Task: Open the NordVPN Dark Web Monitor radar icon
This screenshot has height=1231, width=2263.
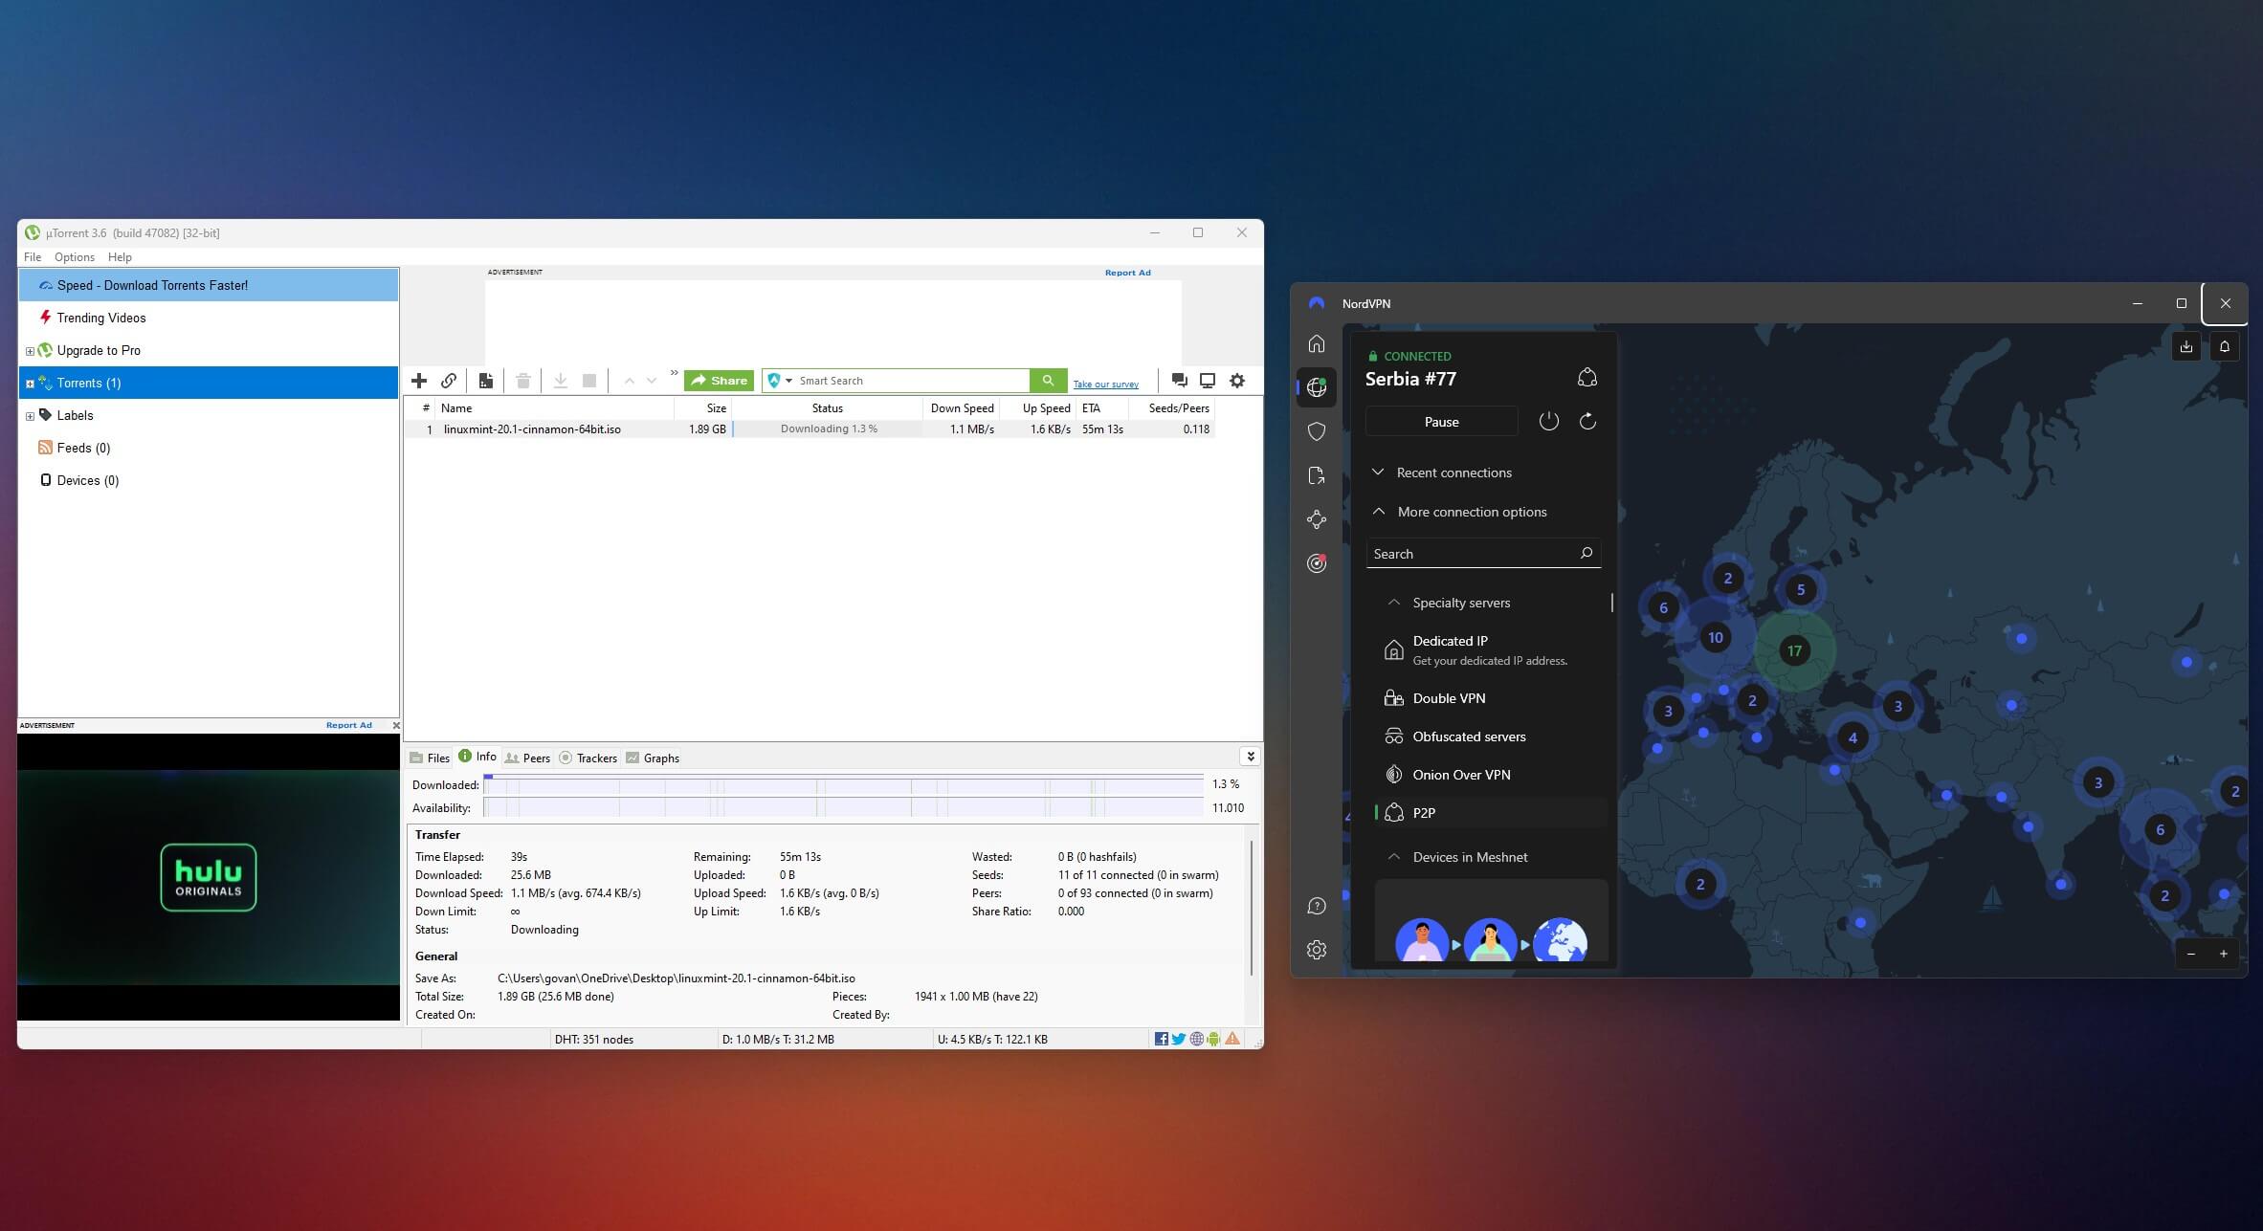Action: pyautogui.click(x=1317, y=563)
